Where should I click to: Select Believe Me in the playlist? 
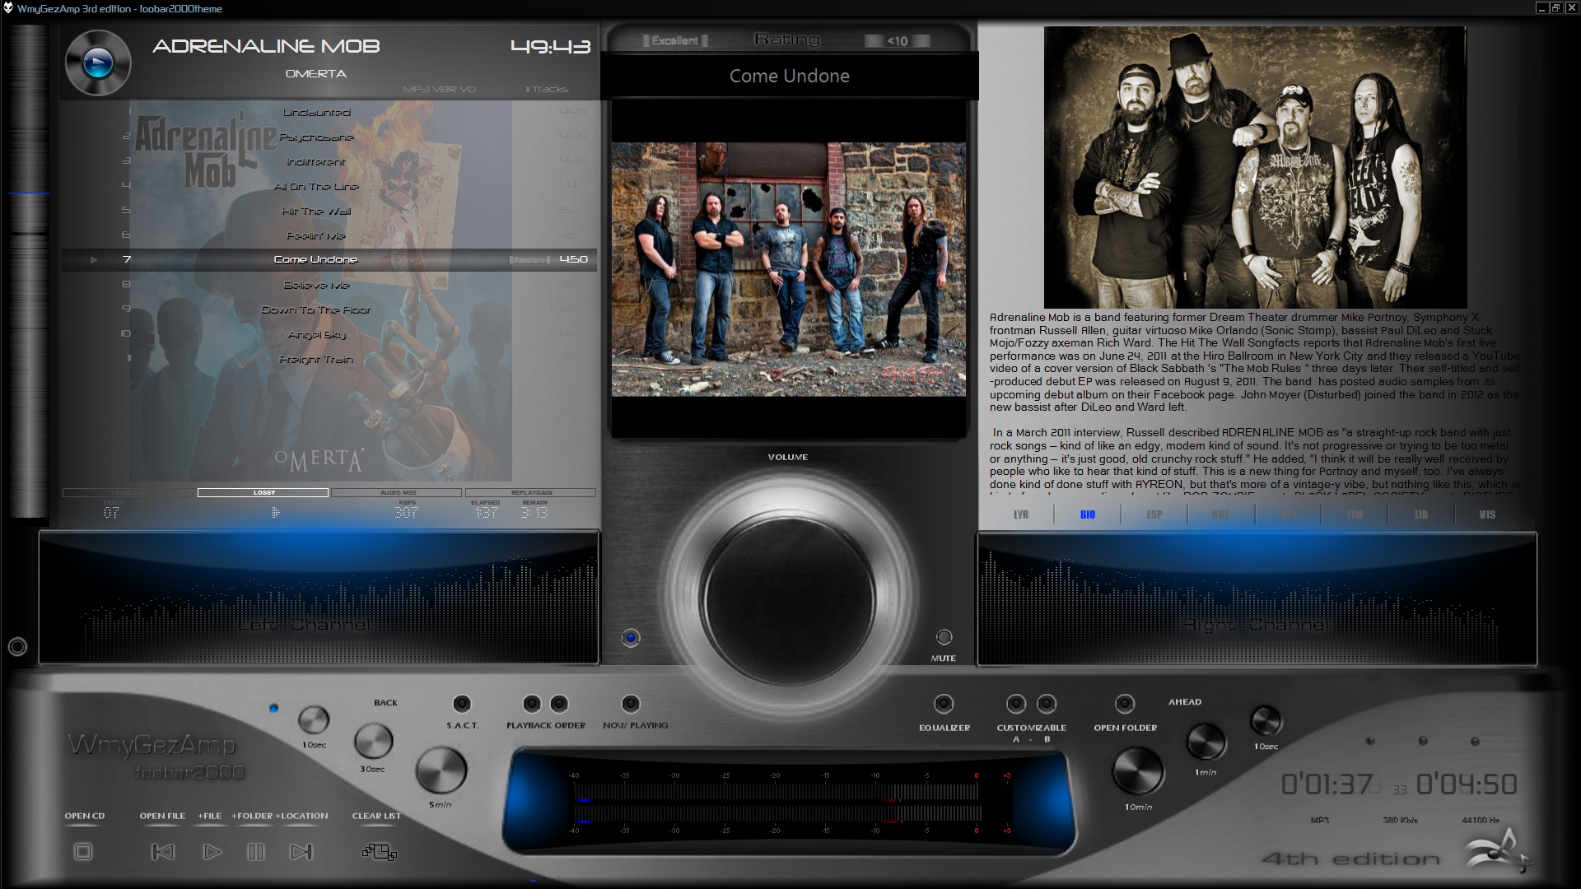317,285
